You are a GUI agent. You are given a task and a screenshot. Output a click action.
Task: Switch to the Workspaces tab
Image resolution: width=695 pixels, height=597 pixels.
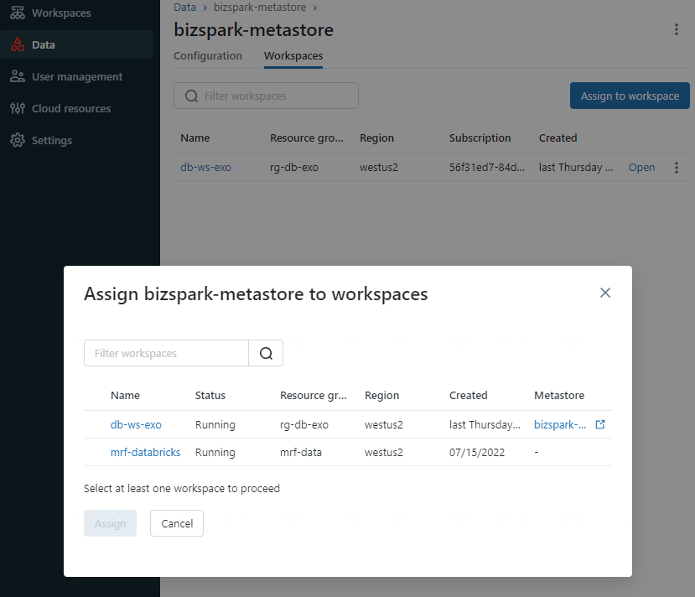(x=293, y=56)
